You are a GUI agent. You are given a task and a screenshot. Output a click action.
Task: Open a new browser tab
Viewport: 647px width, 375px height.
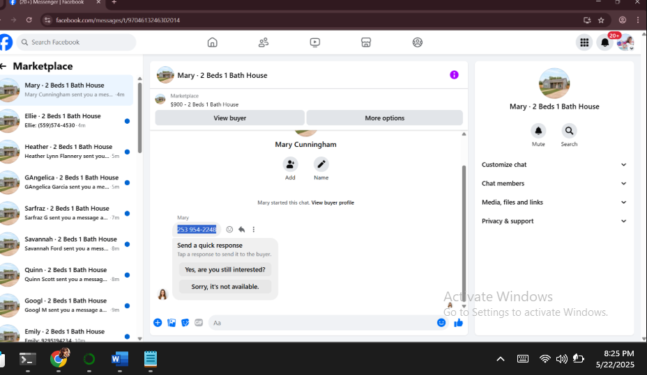[x=114, y=2]
